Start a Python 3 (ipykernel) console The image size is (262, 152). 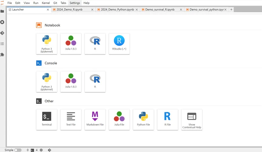[47, 82]
